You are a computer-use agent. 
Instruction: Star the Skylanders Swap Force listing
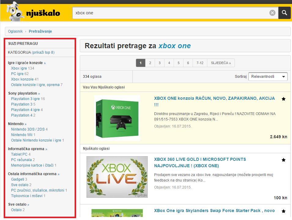tap(283, 211)
